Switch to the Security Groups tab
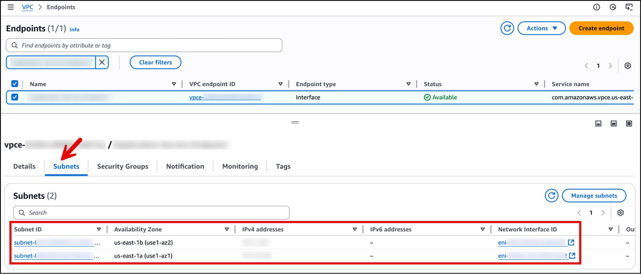The height and width of the screenshot is (274, 641). pos(122,167)
